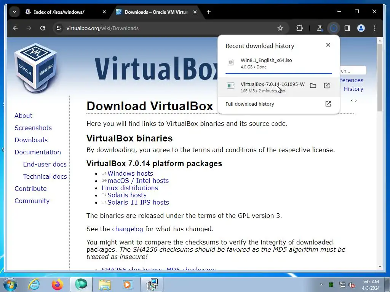Screen dimensions: 390x292
Task: Click the vertical scrollbar thumb
Action: point(380,78)
